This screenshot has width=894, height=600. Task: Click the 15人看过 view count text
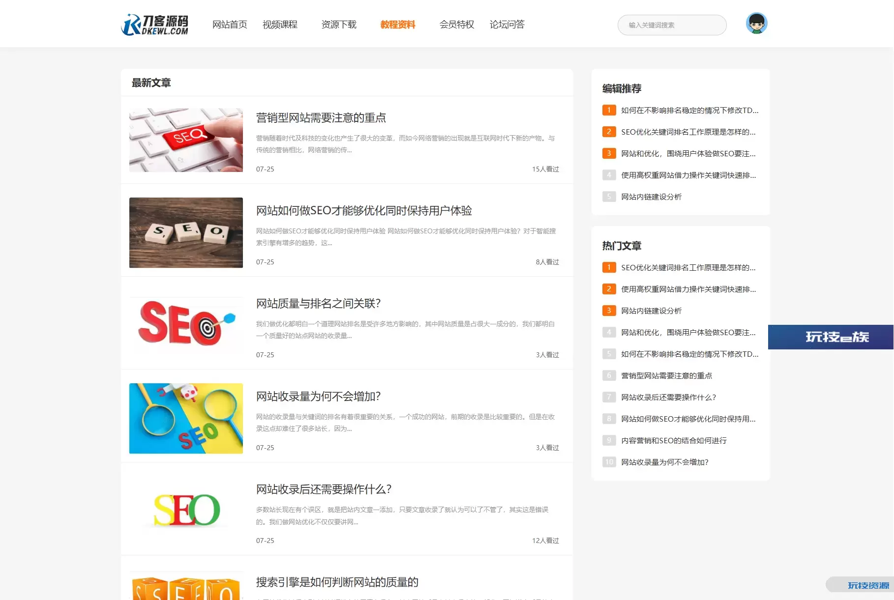(x=545, y=169)
